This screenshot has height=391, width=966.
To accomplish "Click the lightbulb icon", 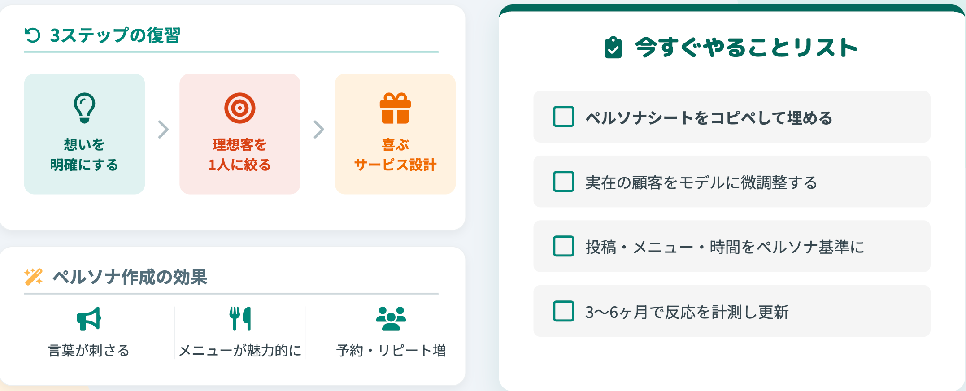I will [84, 108].
